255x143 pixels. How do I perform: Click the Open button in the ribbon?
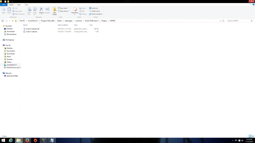[83, 8]
